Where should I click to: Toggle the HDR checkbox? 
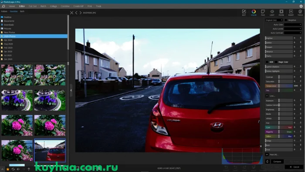pyautogui.click(x=267, y=62)
